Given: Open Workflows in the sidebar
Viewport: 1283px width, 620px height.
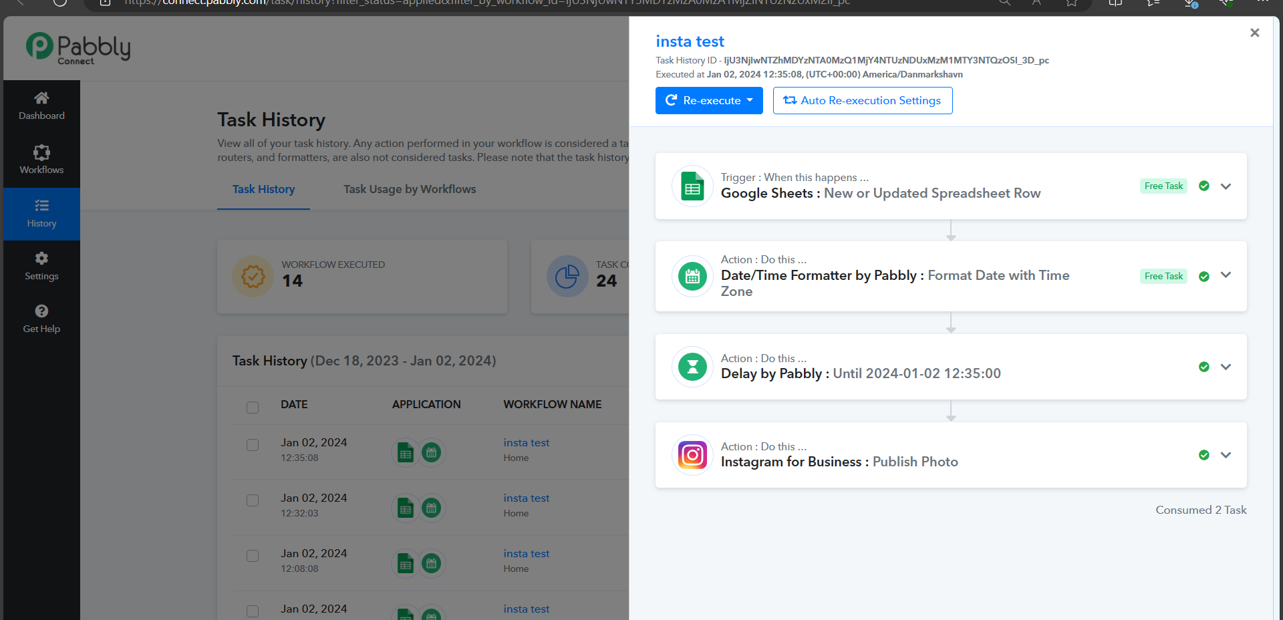Looking at the screenshot, I should [41, 160].
